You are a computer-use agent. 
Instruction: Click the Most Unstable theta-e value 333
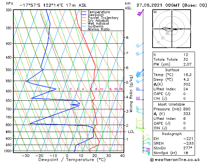click(187, 114)
